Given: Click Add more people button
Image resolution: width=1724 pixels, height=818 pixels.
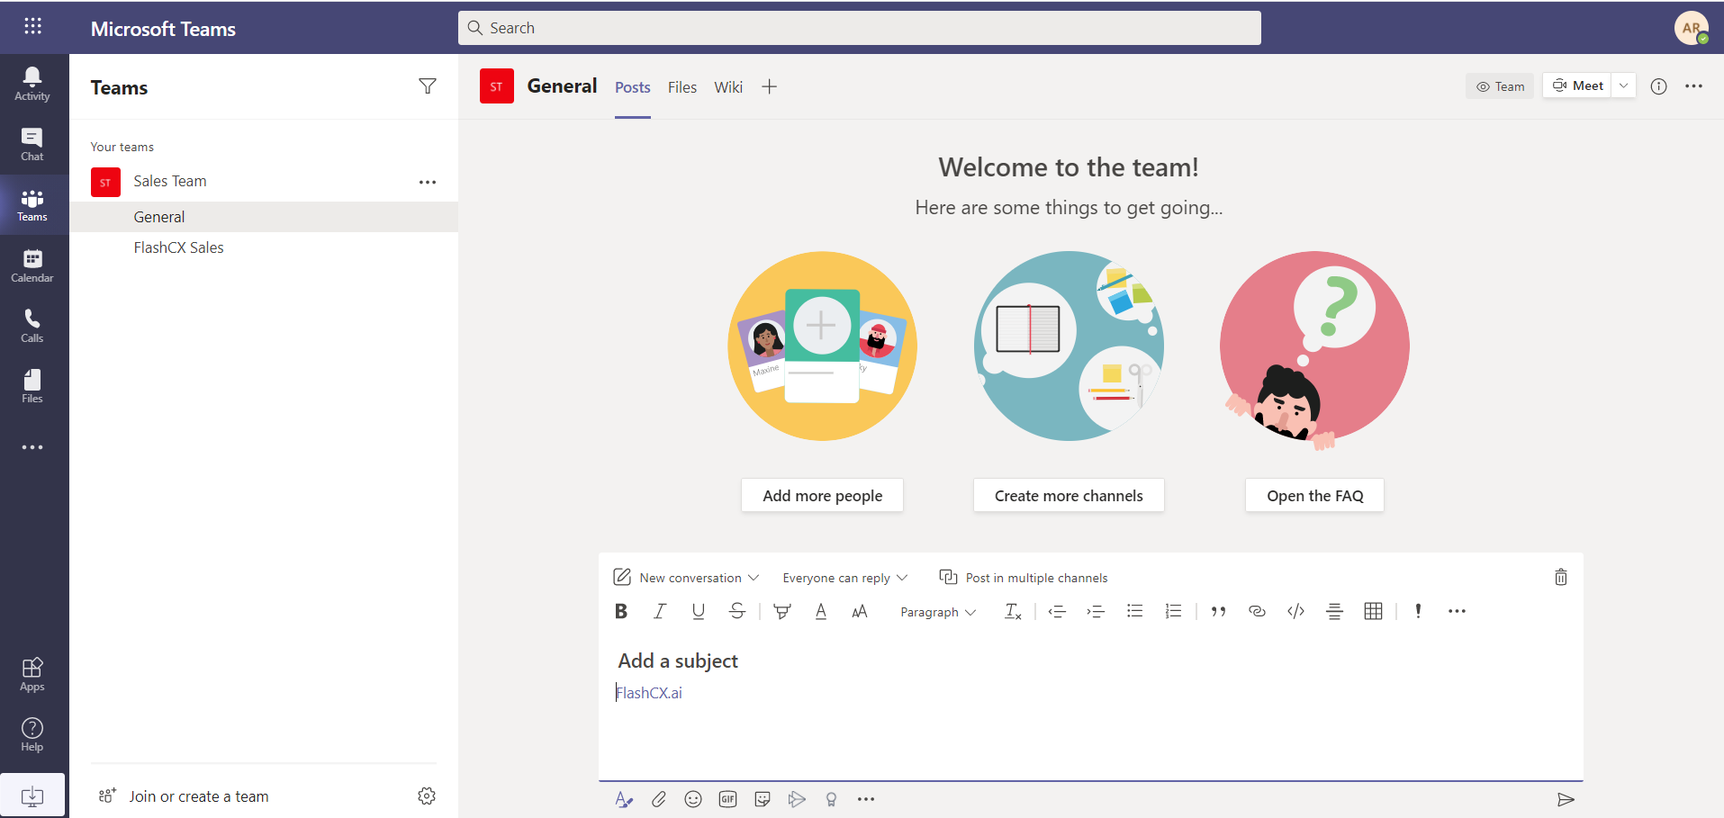Looking at the screenshot, I should [x=822, y=495].
